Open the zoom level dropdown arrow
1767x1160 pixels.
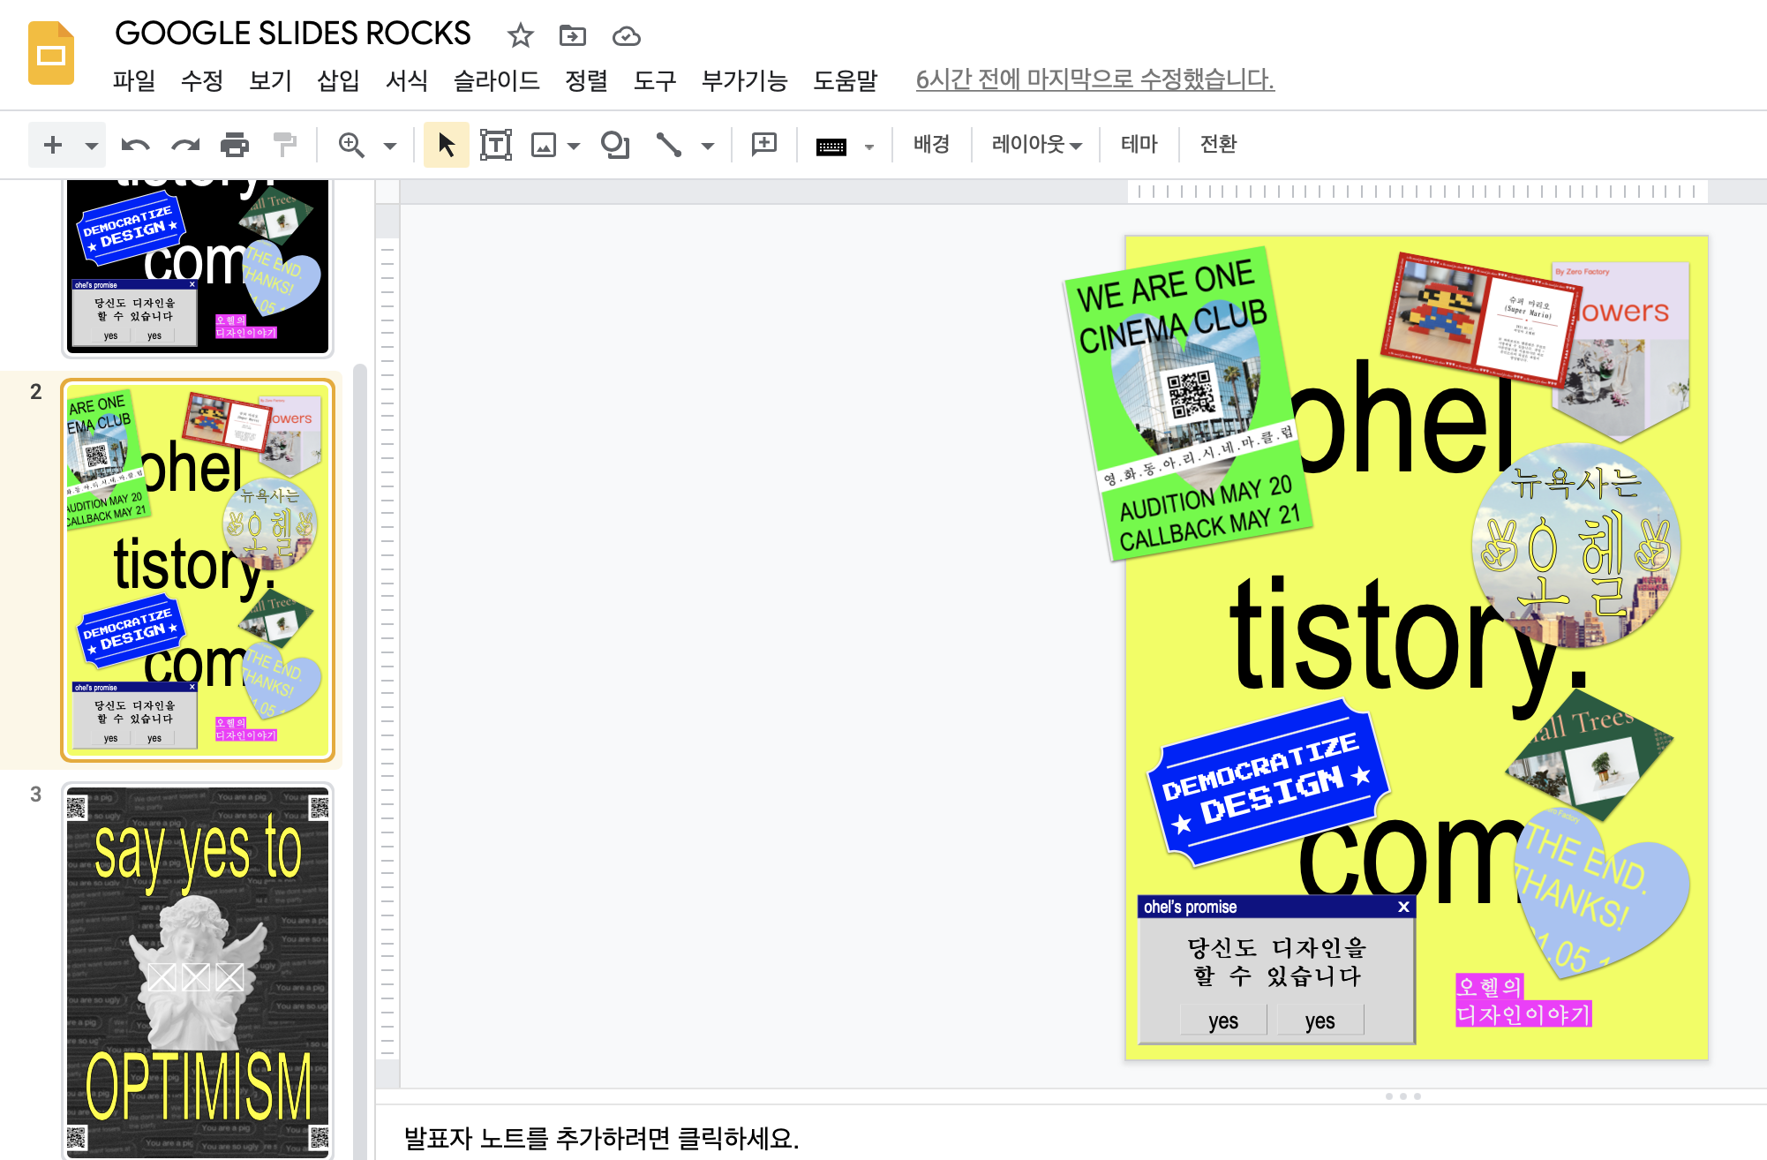pyautogui.click(x=390, y=146)
